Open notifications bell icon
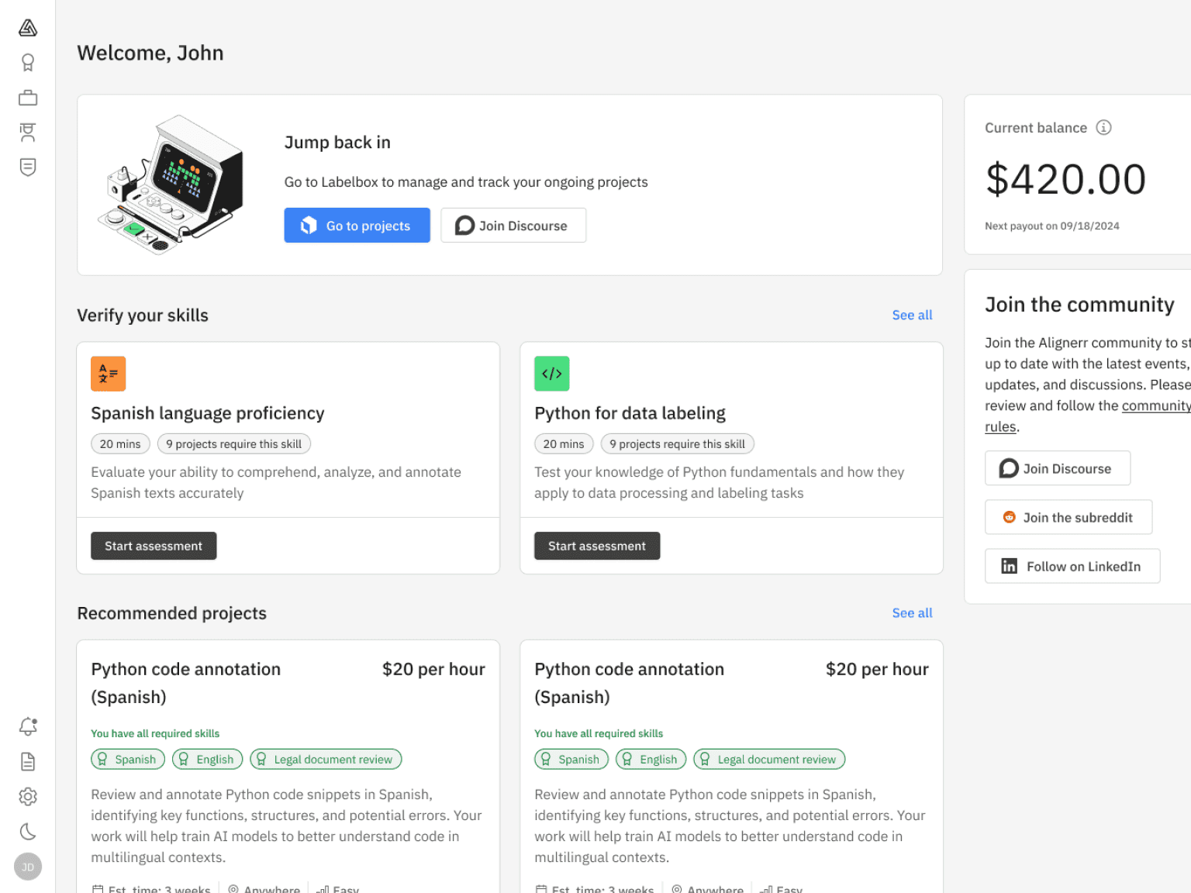 click(x=28, y=726)
